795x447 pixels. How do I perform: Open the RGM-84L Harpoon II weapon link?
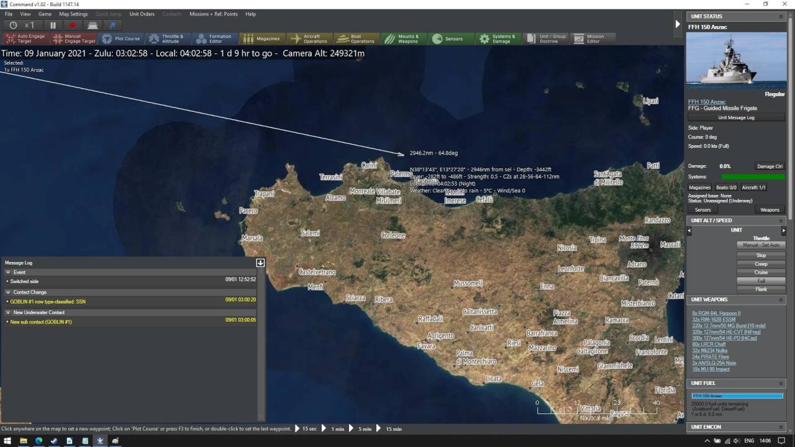point(716,314)
